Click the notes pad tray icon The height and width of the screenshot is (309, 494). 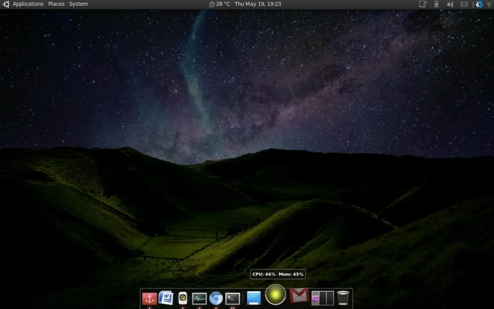[x=423, y=4]
